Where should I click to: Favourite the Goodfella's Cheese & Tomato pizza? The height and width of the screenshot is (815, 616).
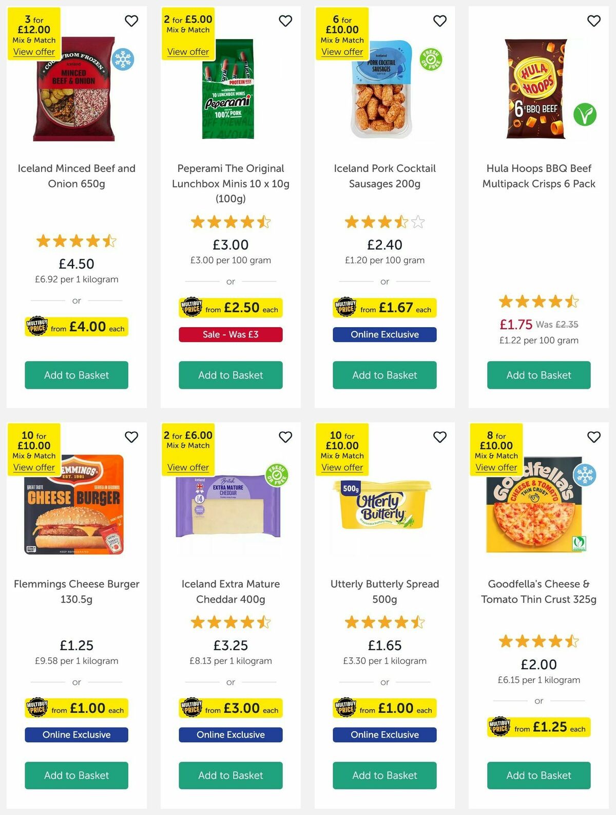pos(593,437)
